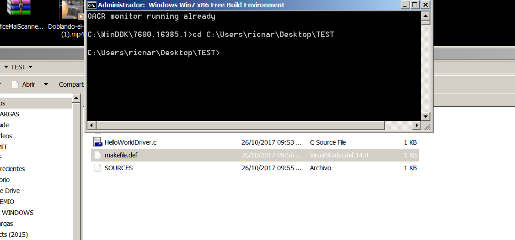The width and height of the screenshot is (515, 240).
Task: Click the command prompt title bar icon
Action: pyautogui.click(x=92, y=5)
